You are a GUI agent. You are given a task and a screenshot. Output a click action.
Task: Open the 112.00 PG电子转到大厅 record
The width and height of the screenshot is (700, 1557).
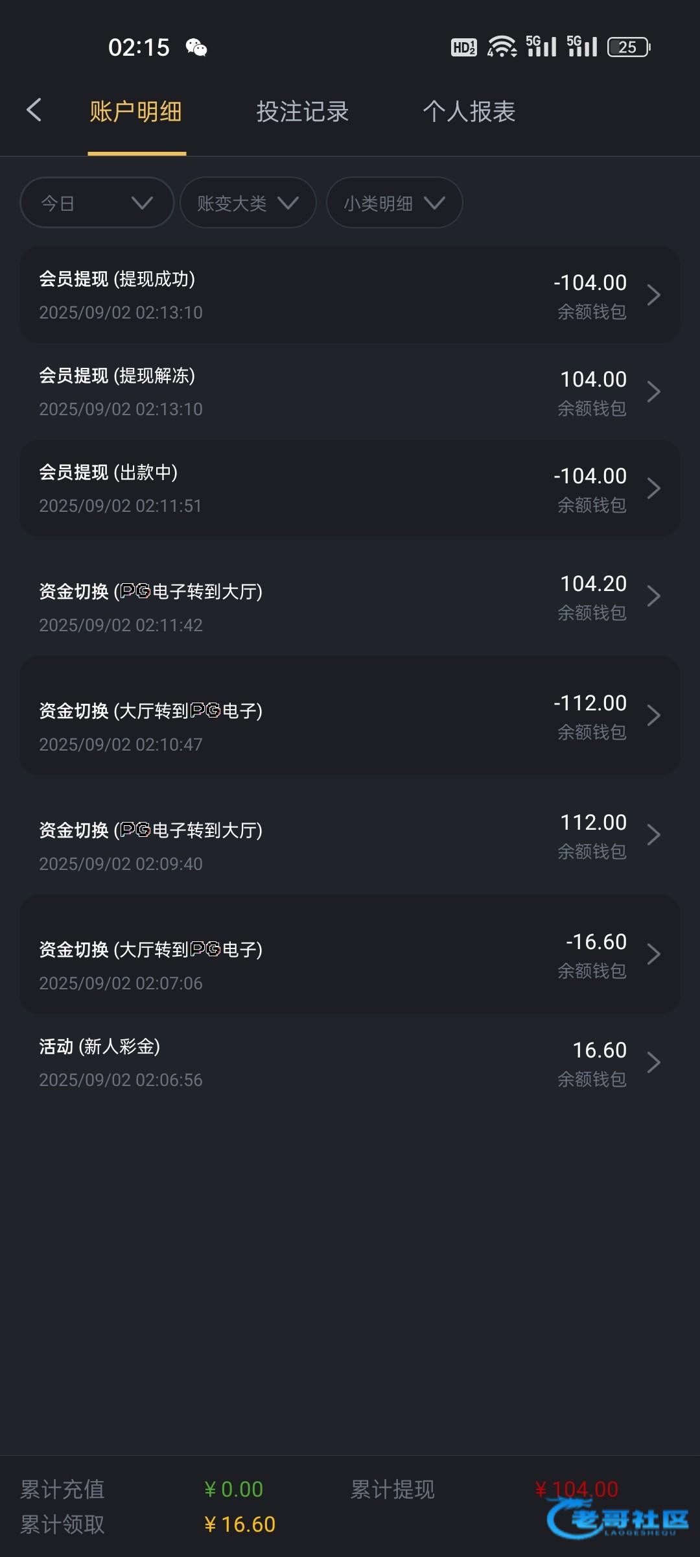(350, 835)
